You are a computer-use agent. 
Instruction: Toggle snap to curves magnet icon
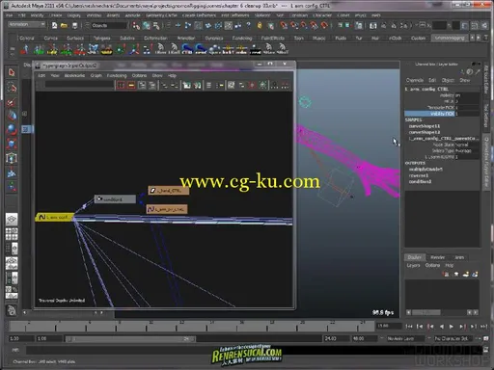(x=293, y=25)
